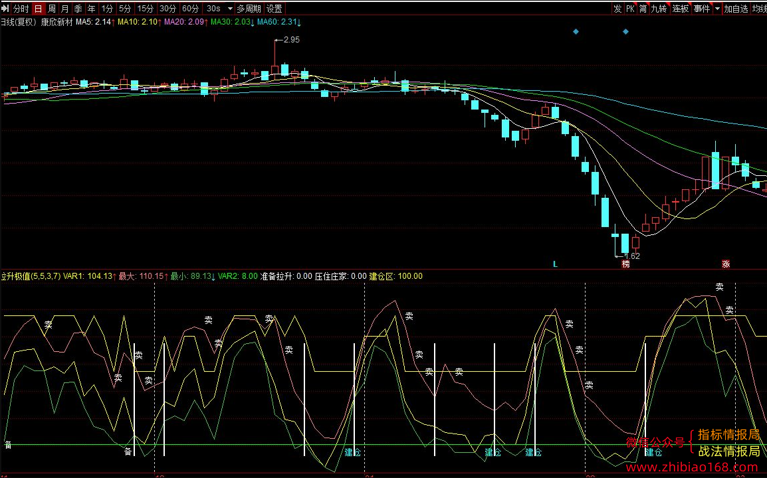Click the red 涨 marker icon
Viewport: 767px width, 478px height.
click(x=726, y=264)
